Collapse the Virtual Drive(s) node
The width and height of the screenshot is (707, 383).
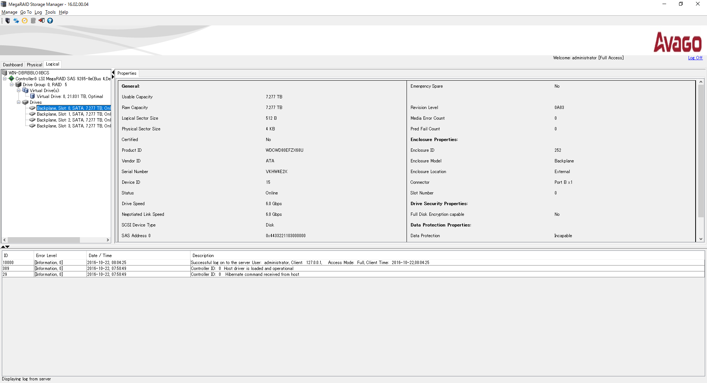pyautogui.click(x=18, y=90)
